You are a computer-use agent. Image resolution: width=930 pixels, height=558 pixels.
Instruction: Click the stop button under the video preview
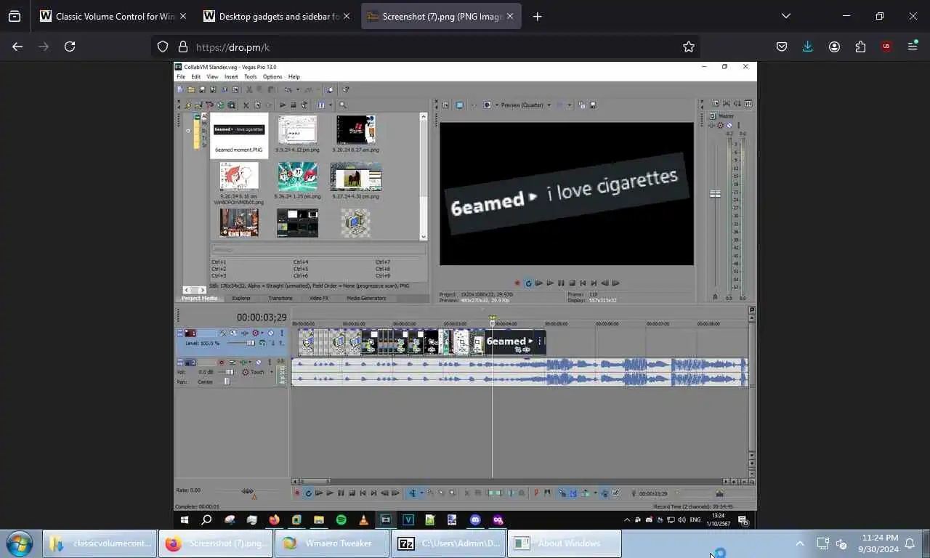point(572,283)
